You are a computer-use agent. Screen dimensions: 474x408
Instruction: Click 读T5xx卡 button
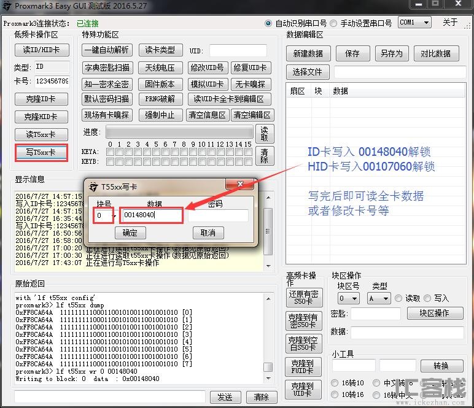click(x=41, y=134)
